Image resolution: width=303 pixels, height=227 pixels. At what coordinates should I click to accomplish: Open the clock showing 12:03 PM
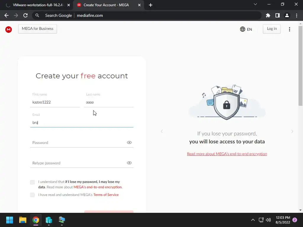(283, 220)
